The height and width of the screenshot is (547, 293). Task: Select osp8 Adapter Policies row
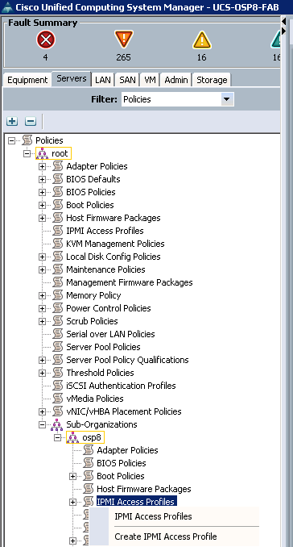pyautogui.click(x=127, y=450)
